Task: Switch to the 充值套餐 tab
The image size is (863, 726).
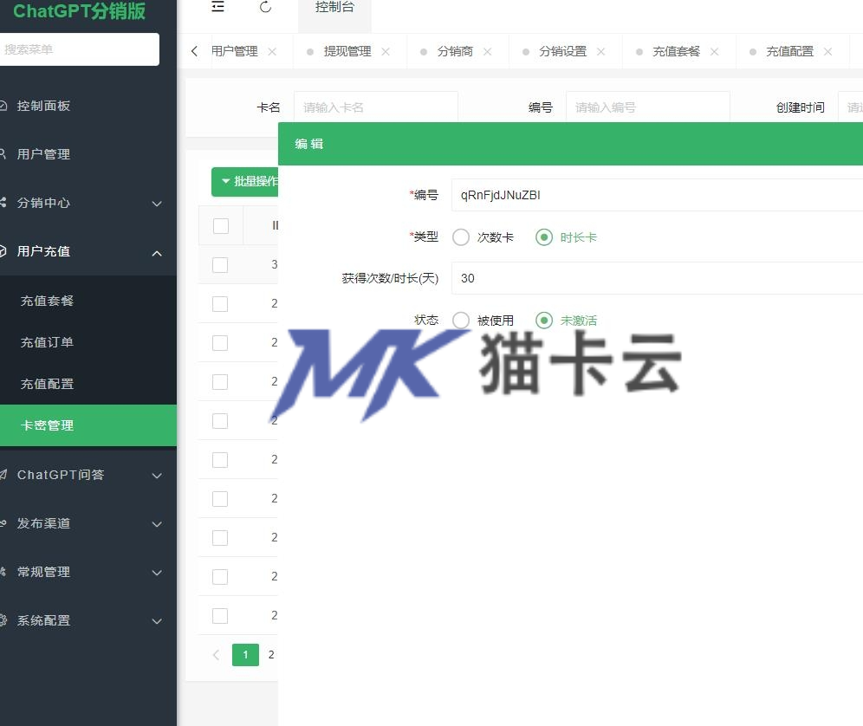Action: click(676, 52)
